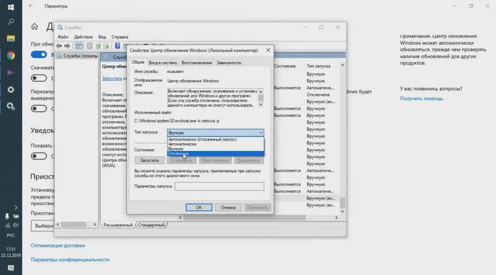The width and height of the screenshot is (496, 275).
Task: Toggle the switch under 'Скачивать'
Action: click(39, 78)
